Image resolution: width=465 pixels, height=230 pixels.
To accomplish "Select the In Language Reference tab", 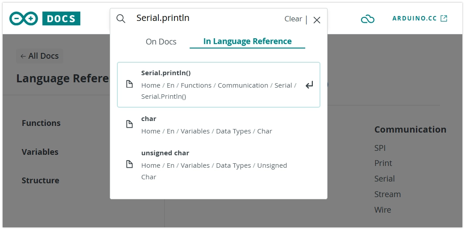I will coord(247,41).
